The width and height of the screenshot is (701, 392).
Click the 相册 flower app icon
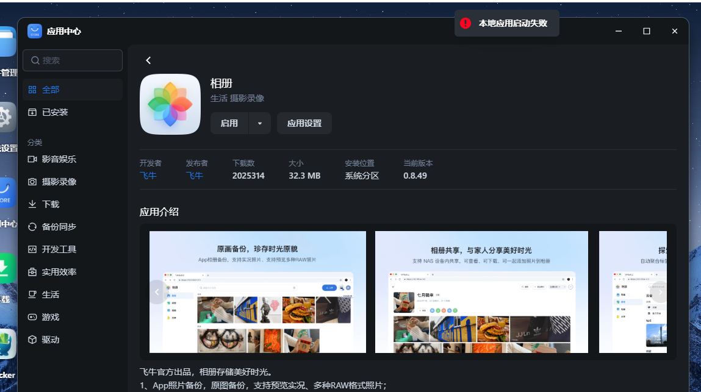coord(170,104)
